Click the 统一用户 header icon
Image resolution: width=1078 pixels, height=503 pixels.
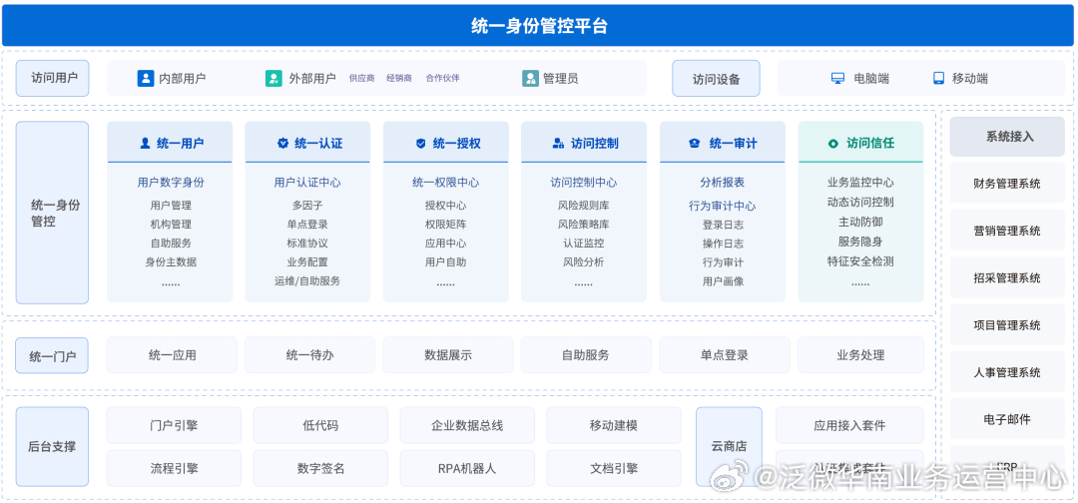click(x=145, y=144)
